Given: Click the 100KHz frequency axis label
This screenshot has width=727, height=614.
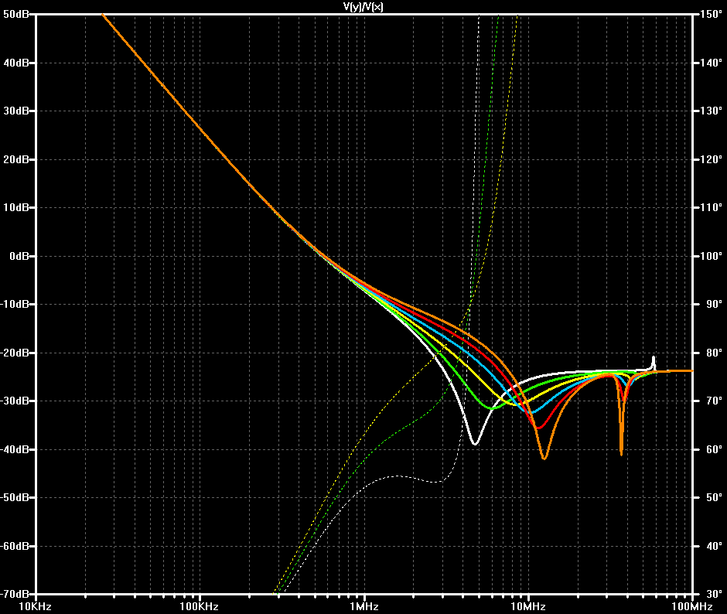Looking at the screenshot, I should pyautogui.click(x=199, y=606).
